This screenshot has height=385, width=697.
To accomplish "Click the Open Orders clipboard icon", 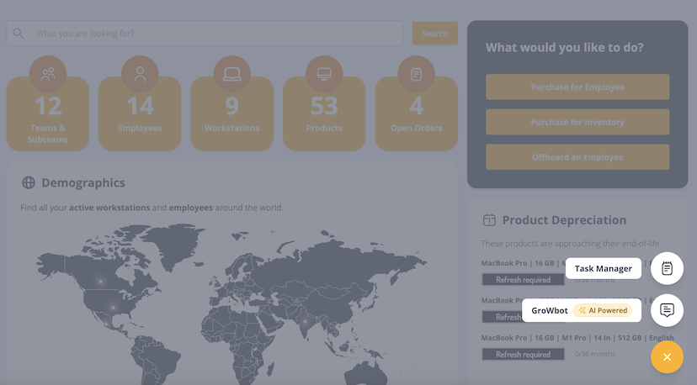I will [x=416, y=74].
